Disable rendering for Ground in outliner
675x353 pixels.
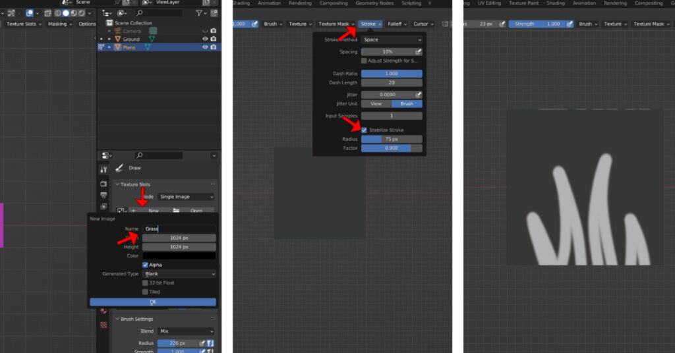[x=214, y=39]
